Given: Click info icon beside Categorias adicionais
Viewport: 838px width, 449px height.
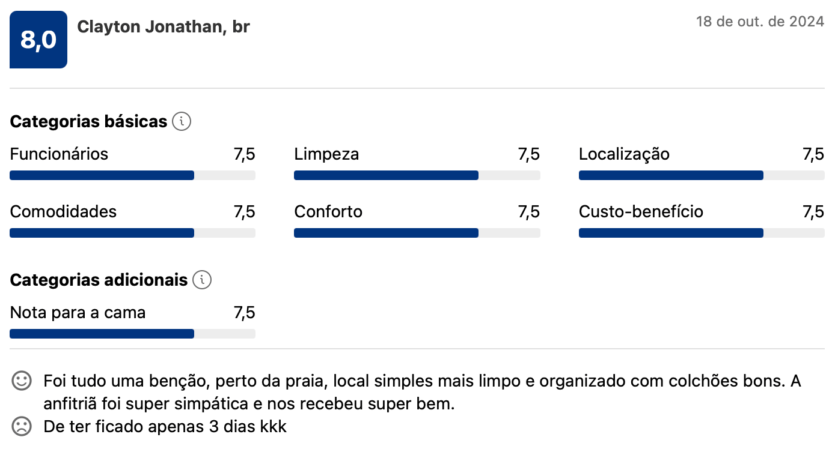Looking at the screenshot, I should [203, 280].
